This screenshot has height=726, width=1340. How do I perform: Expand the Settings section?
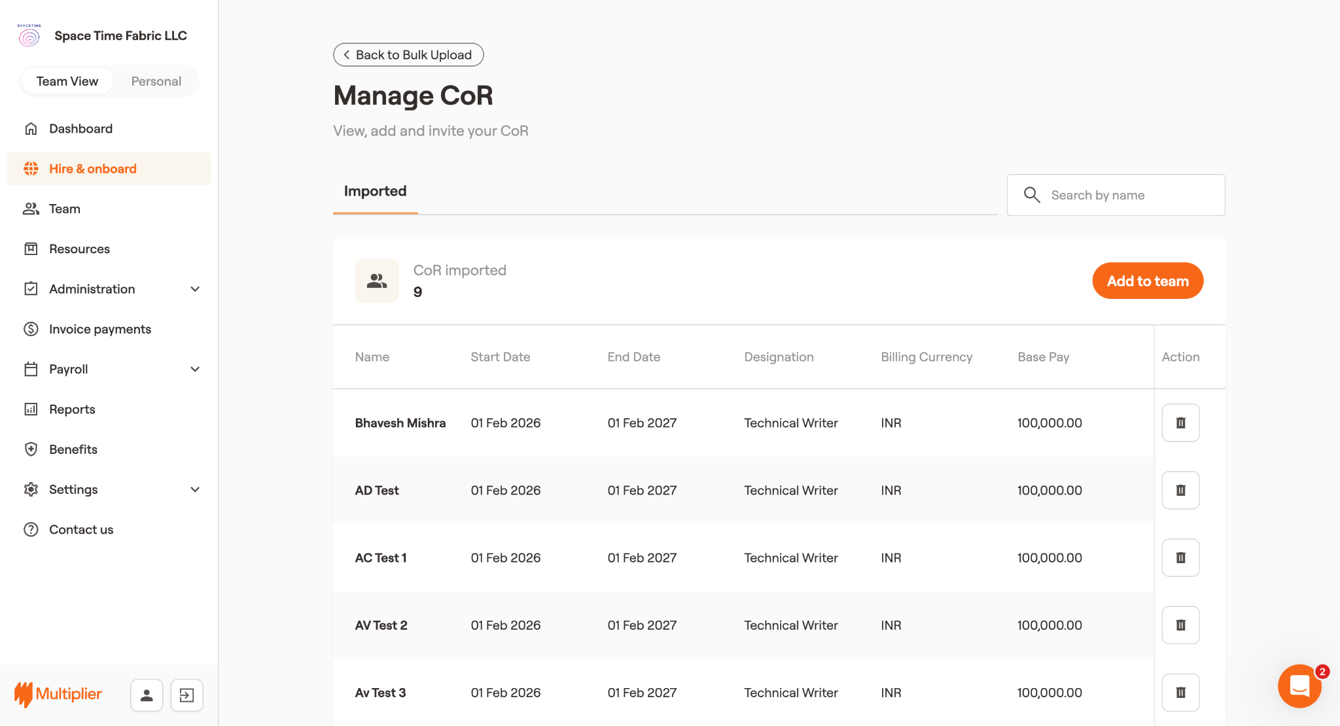pos(194,489)
